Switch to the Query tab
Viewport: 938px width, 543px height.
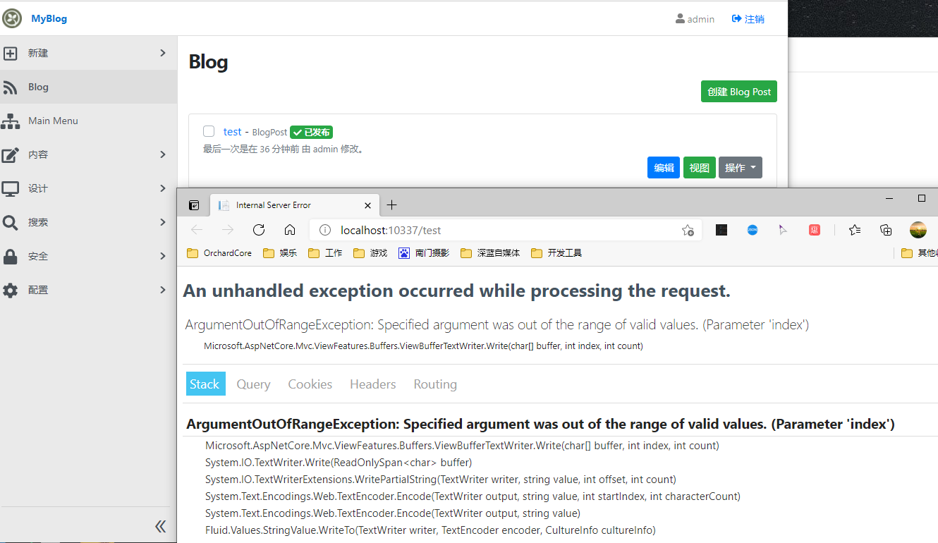click(253, 384)
